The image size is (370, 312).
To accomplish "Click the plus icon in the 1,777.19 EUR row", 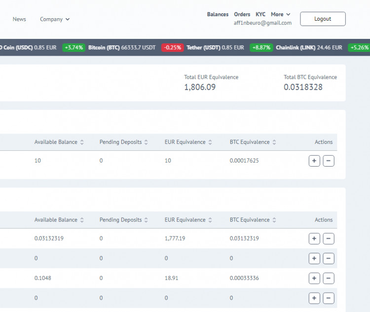I will tap(314, 239).
